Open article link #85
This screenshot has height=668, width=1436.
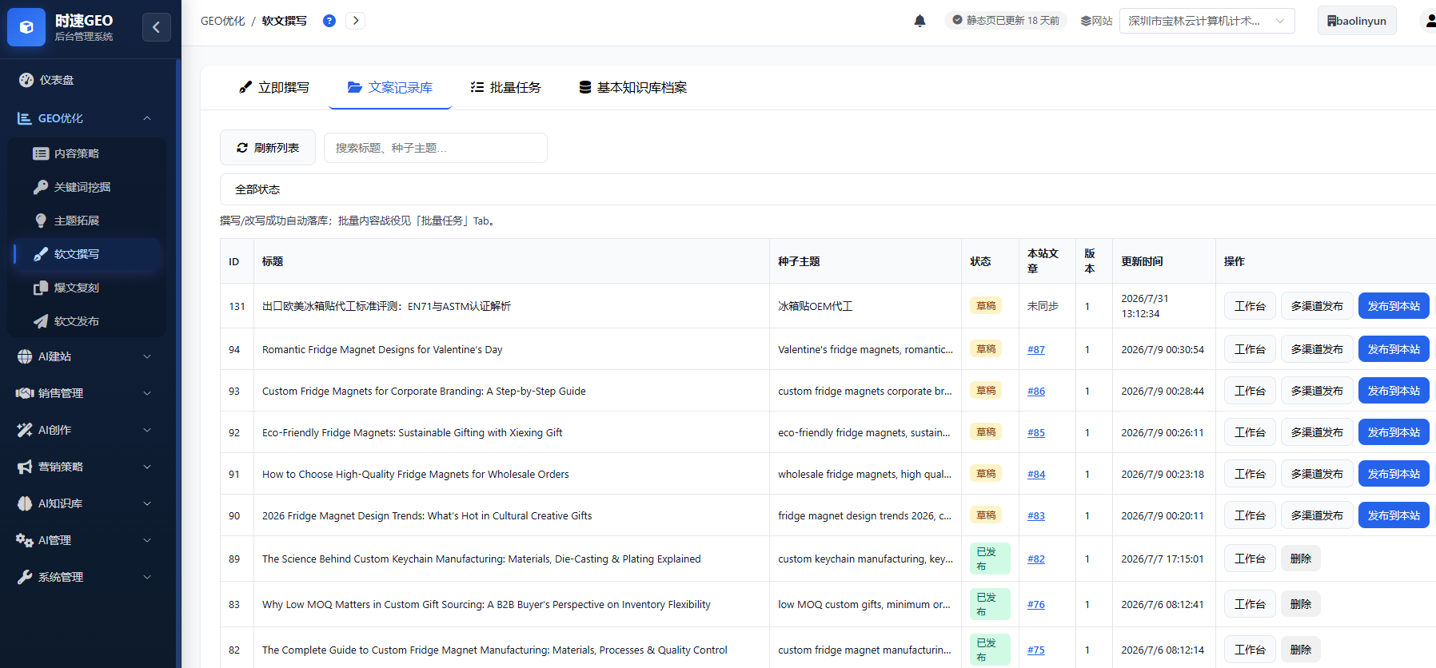pos(1036,432)
